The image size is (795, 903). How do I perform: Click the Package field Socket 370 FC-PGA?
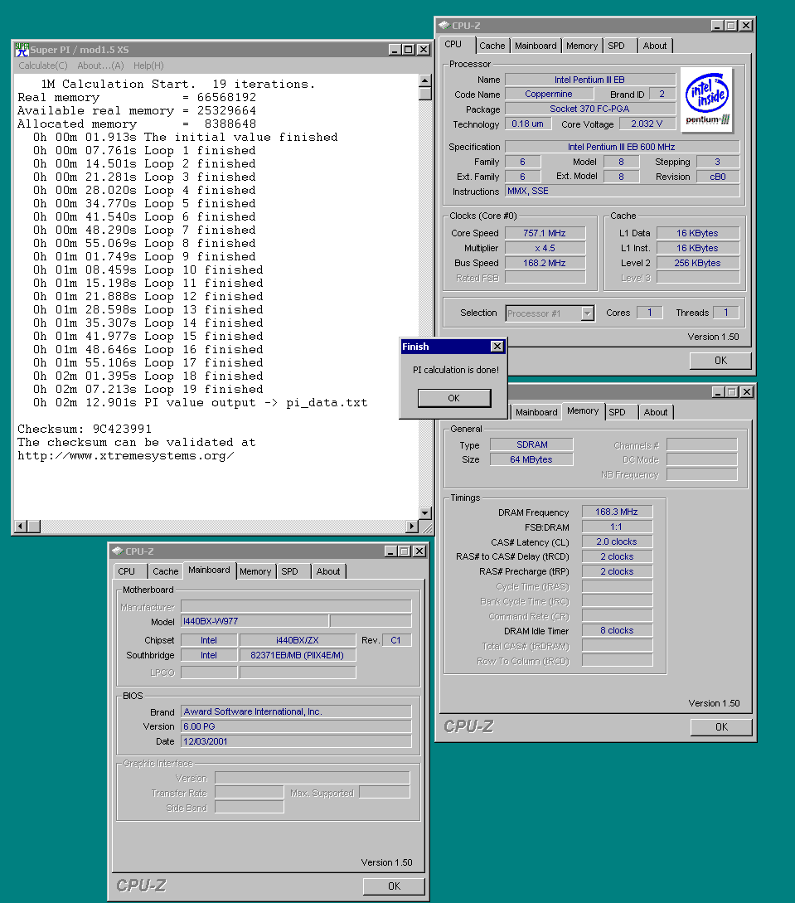tap(590, 109)
